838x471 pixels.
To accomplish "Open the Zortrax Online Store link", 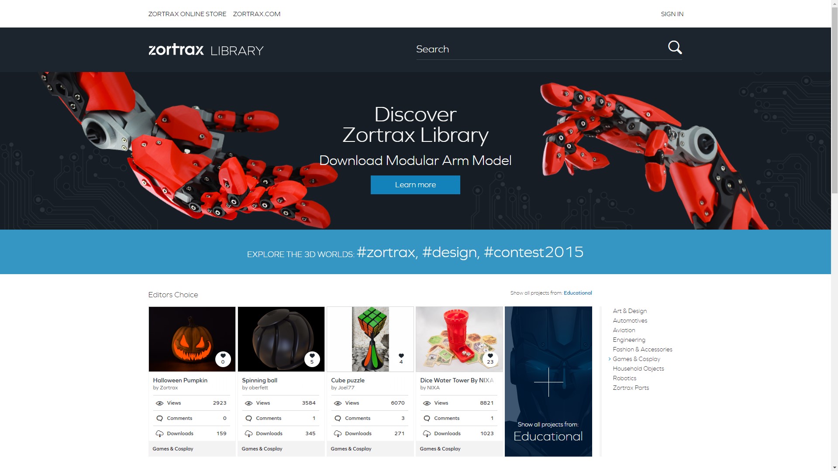I will 187,14.
